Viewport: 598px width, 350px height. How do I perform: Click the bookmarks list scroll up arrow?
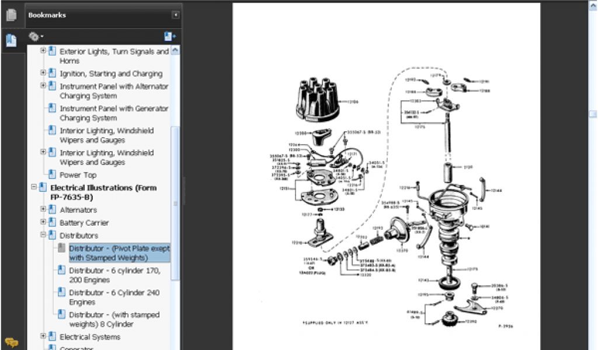pos(175,50)
